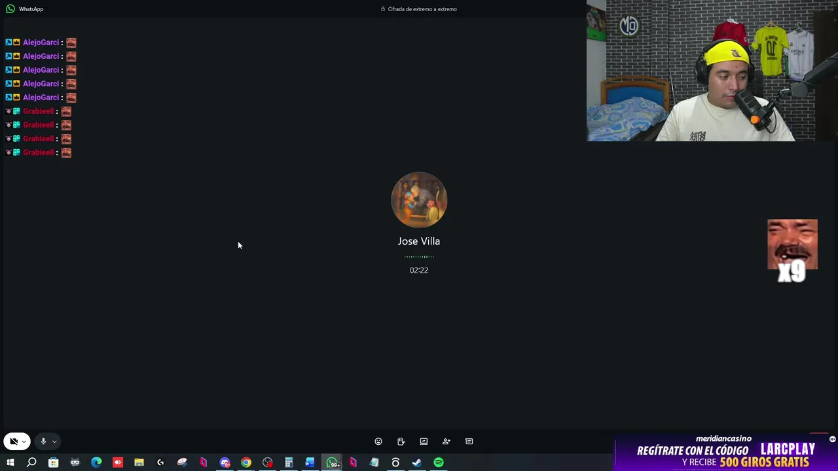Add a participant to the call
This screenshot has height=471, width=838.
pos(446,442)
